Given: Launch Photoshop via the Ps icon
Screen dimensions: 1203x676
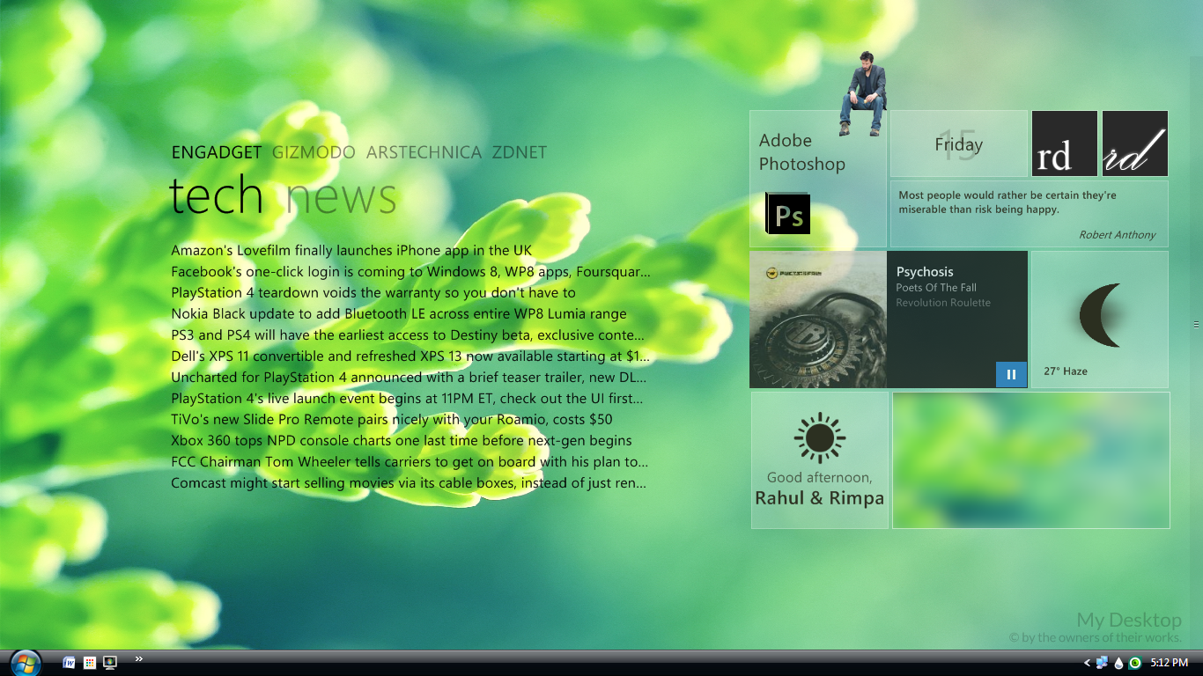Looking at the screenshot, I should pos(787,213).
